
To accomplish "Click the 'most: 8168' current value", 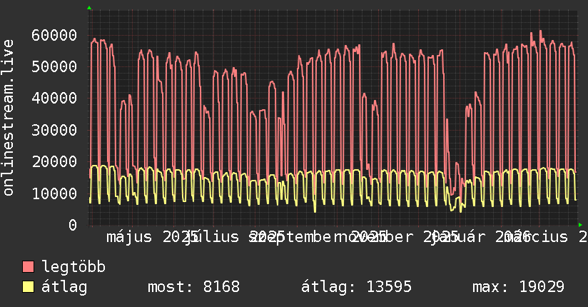I will coord(193,288).
